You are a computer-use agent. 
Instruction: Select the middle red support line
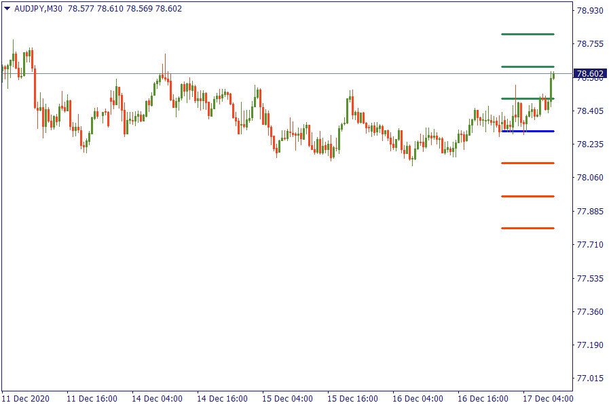(x=527, y=196)
